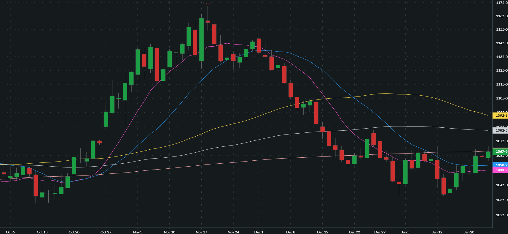Select the 1105-0 price axis label
This screenshot has height=234, width=508.
pos(501,98)
